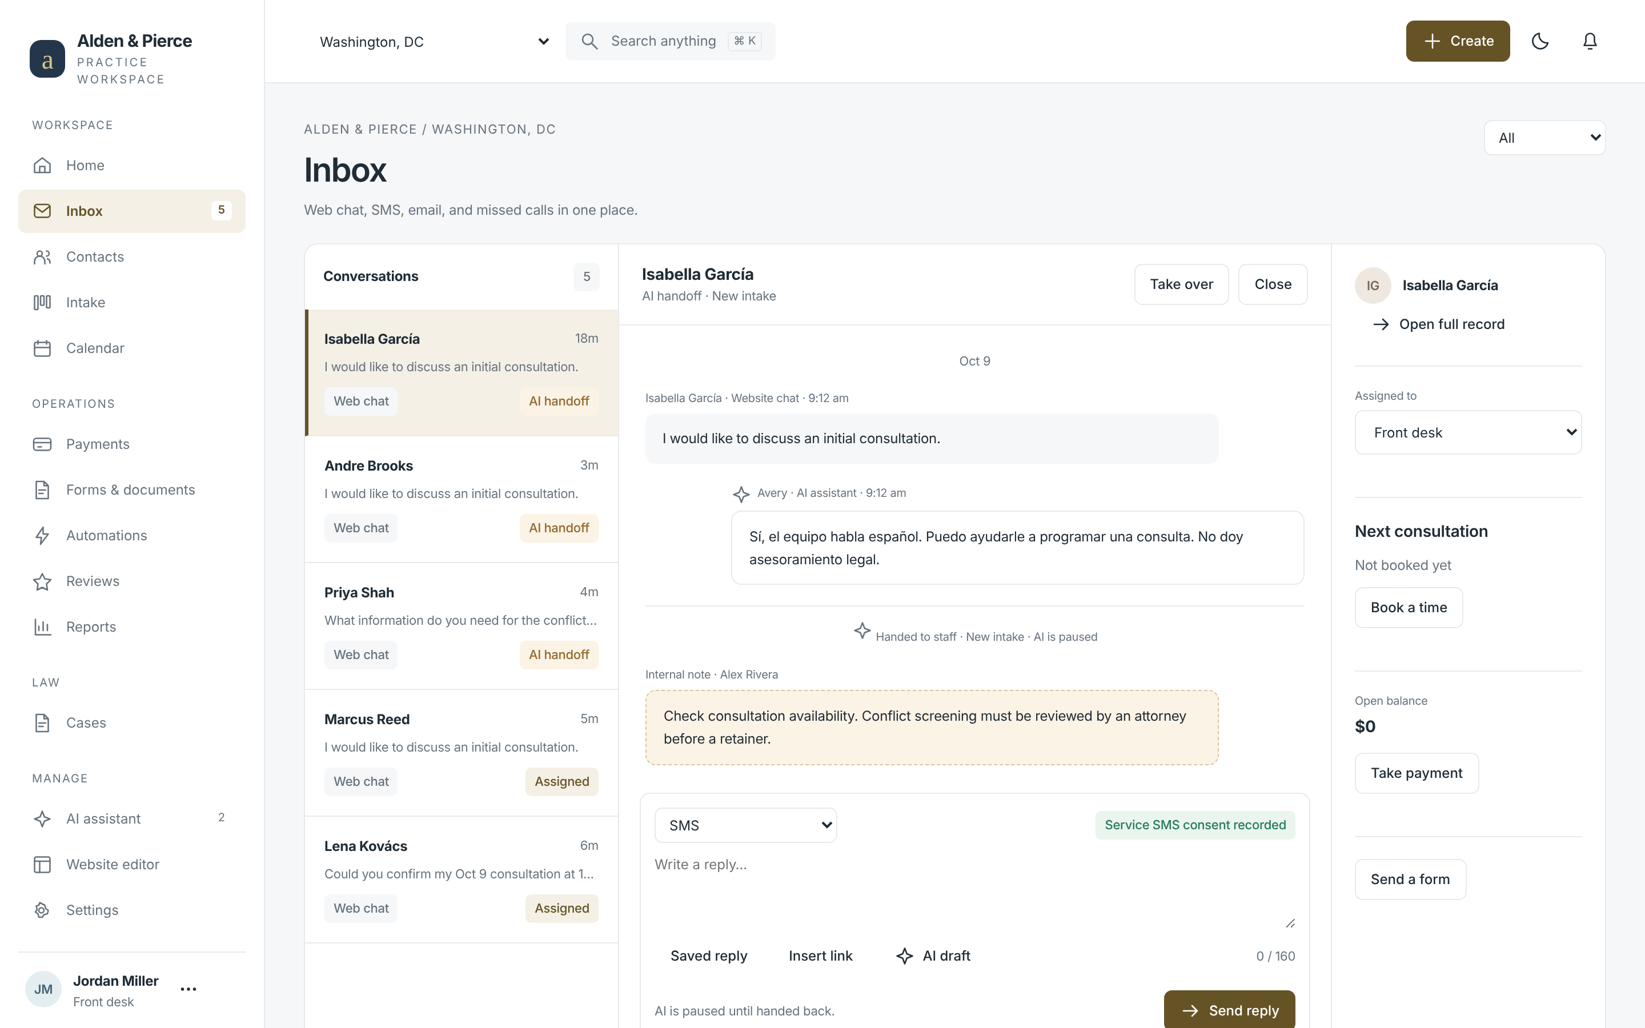Screen dimensions: 1645x1028
Task: Open Reviews page
Action: 132,581
